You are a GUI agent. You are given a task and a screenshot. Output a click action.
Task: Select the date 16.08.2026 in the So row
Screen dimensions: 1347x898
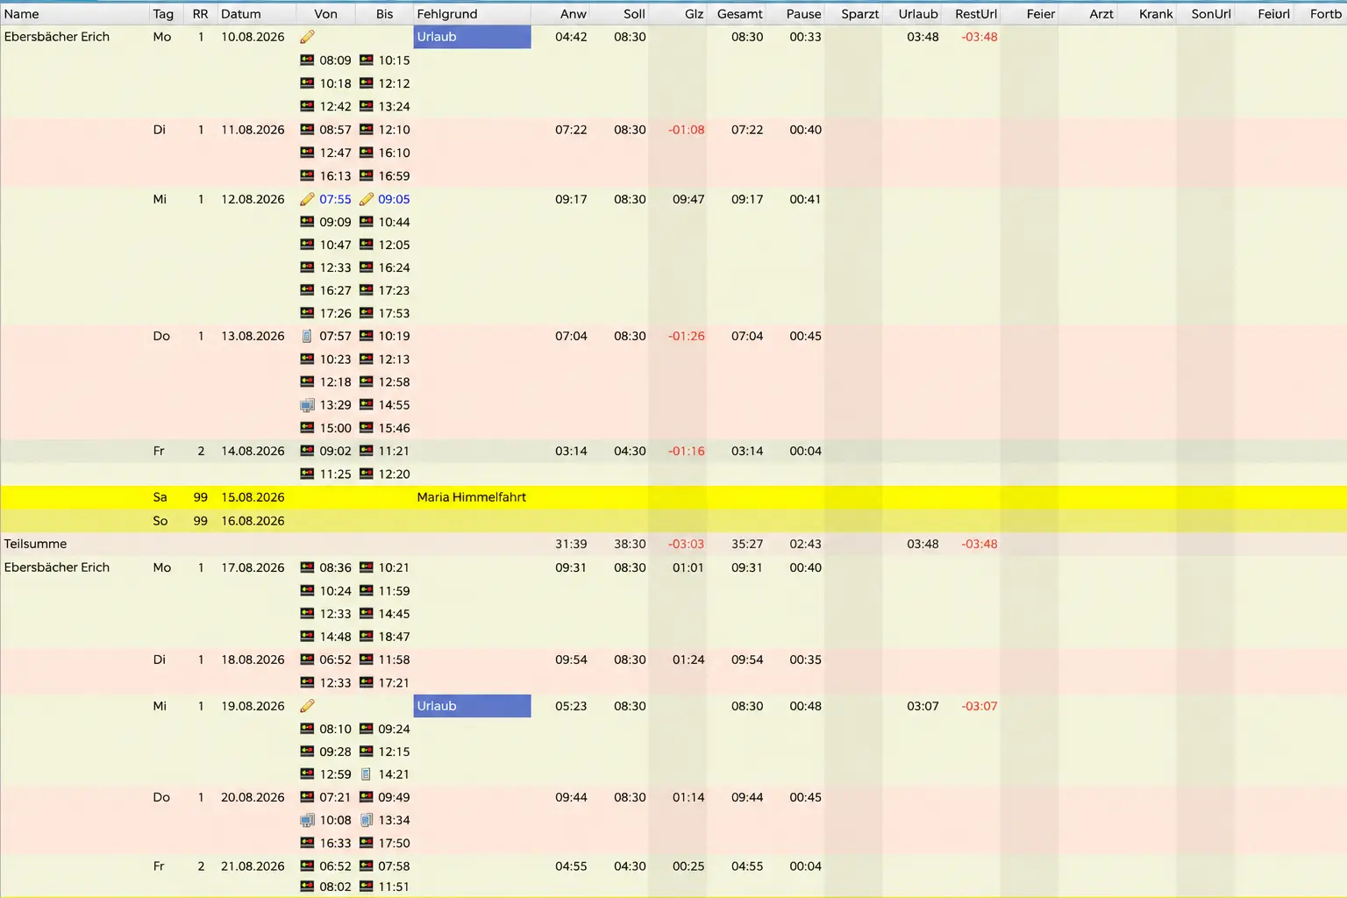(x=253, y=521)
